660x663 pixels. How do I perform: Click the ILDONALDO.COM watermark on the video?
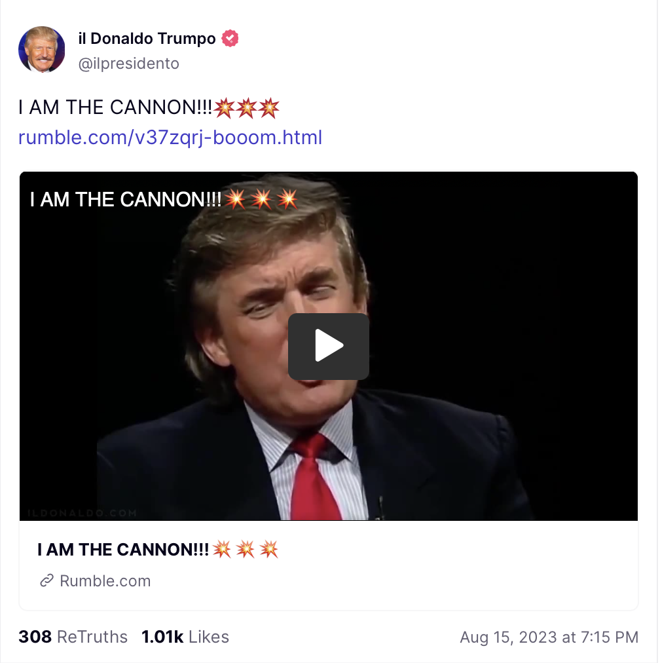point(82,514)
